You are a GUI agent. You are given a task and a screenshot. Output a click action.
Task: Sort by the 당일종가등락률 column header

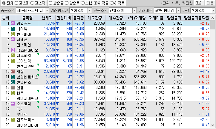[x=197, y=18]
